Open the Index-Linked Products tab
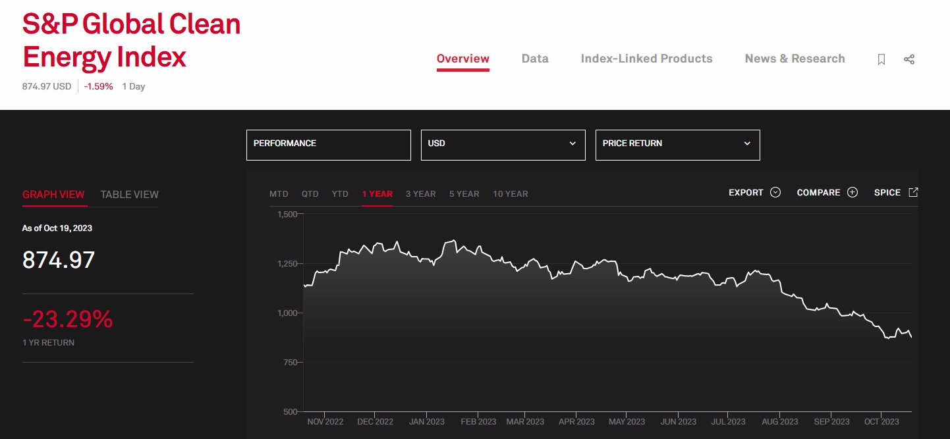Image resolution: width=950 pixels, height=439 pixels. (646, 59)
